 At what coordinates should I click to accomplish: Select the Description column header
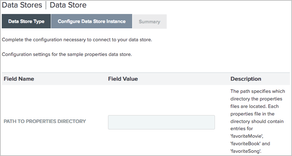246,79
